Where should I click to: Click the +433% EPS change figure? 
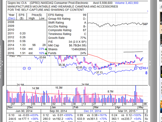tap(34, 115)
